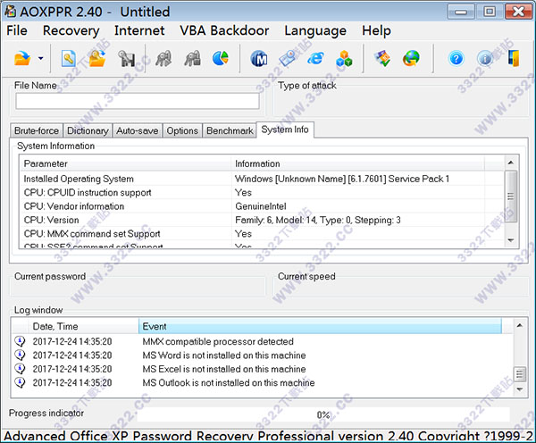The height and width of the screenshot is (443, 536).
Task: Click the Internet Explorer toolbar icon
Action: [316, 59]
